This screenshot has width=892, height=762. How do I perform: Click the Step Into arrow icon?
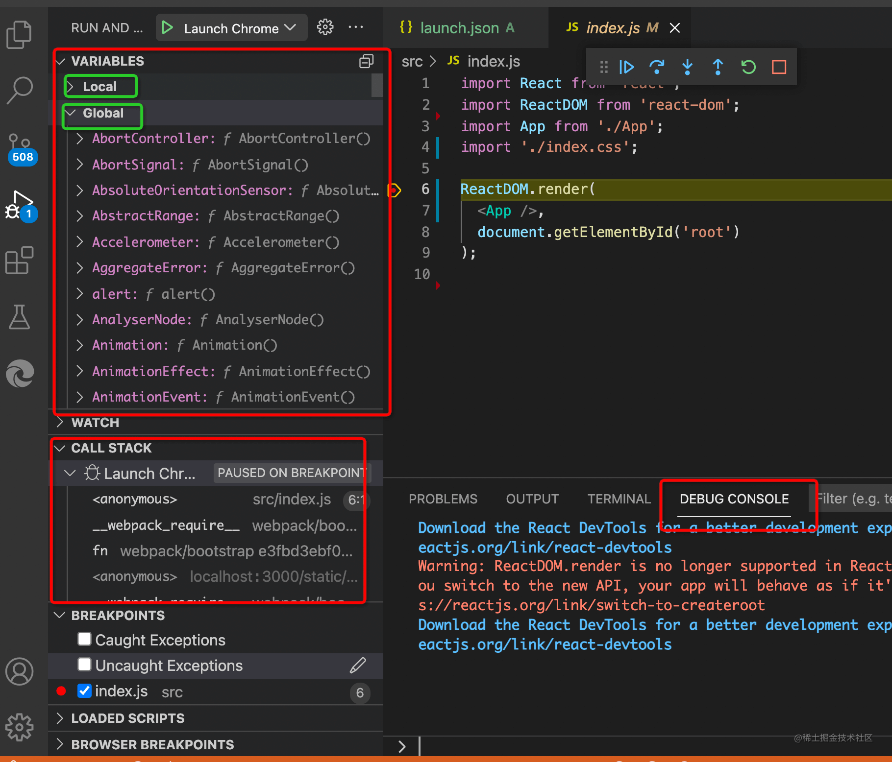[x=688, y=67]
